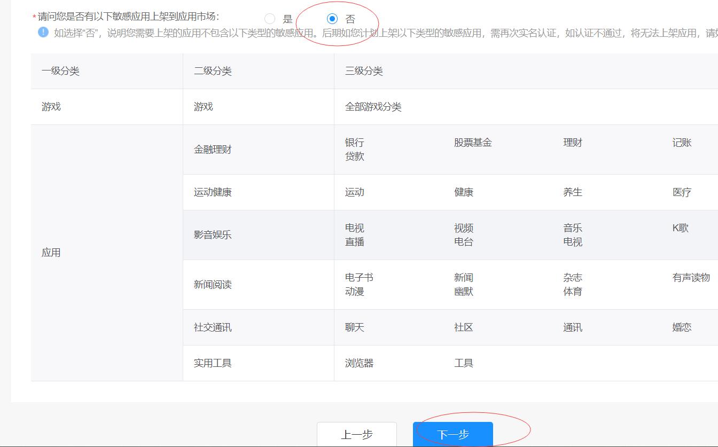Click the 社交通讯 second-level category

point(213,327)
